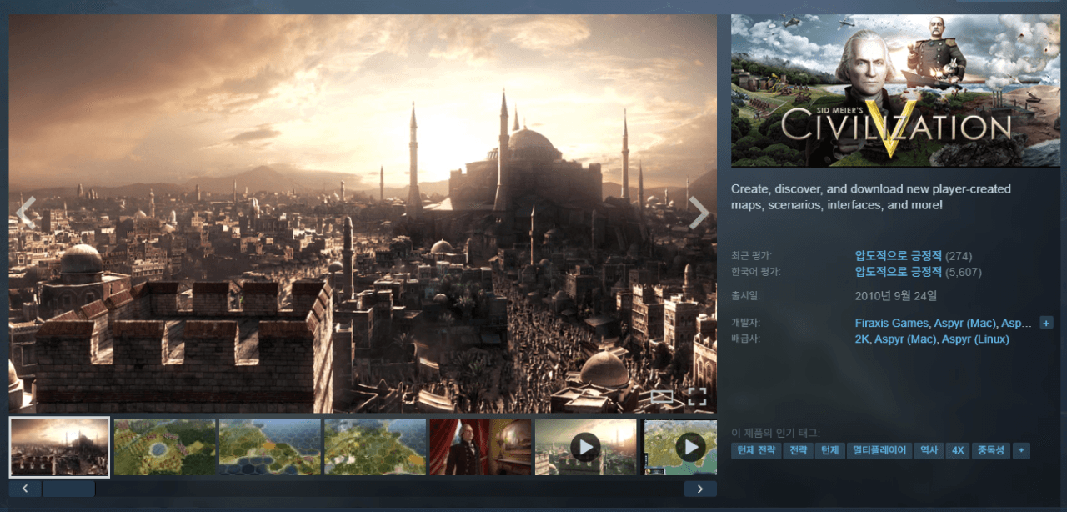Open the 4X tag
Screen dimensions: 1067x512
tap(958, 451)
